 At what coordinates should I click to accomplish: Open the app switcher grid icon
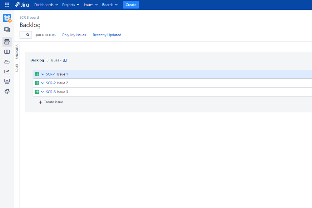(7, 5)
